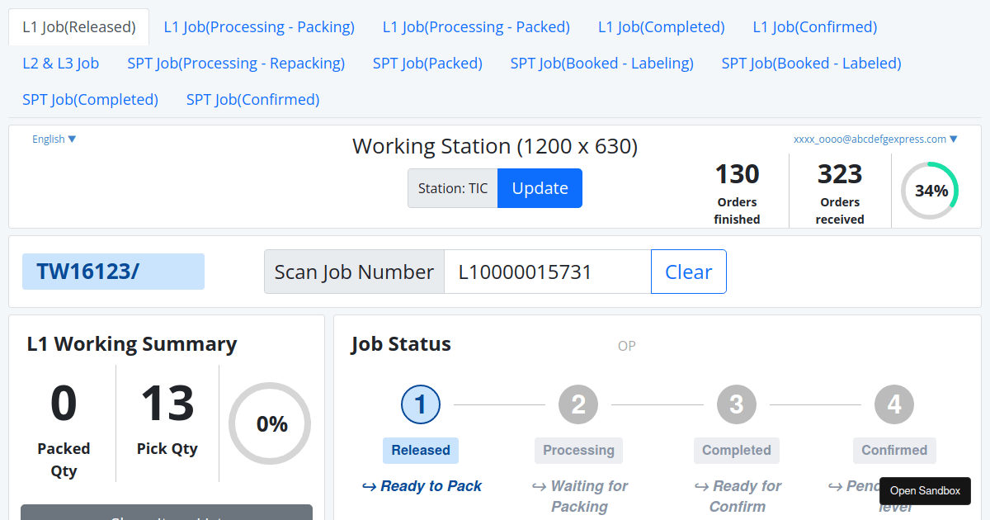Open the Scan Job Number field dropdown area
The height and width of the screenshot is (520, 990).
(354, 271)
